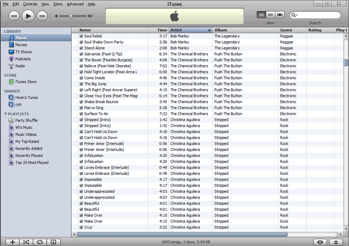This screenshot has height=246, width=349.
Task: Click the max-volume speaker icon
Action: (90, 16)
